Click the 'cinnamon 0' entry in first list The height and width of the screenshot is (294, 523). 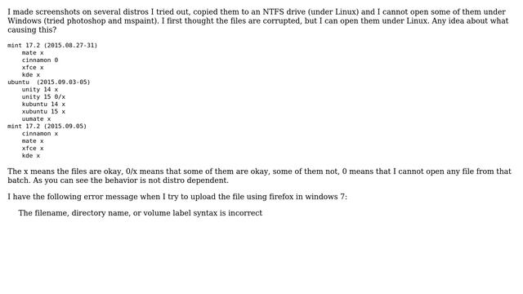[x=40, y=60]
